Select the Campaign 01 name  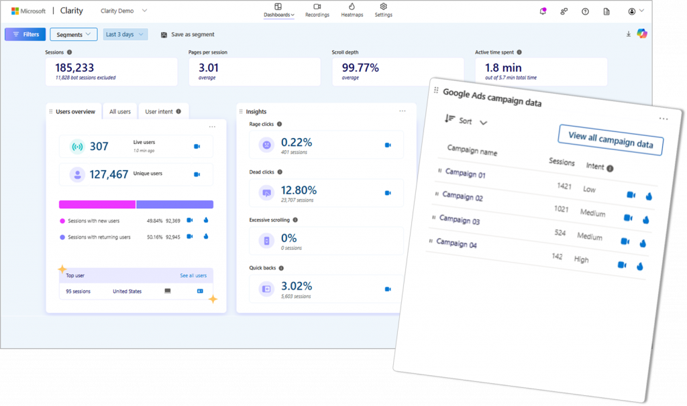tap(466, 174)
